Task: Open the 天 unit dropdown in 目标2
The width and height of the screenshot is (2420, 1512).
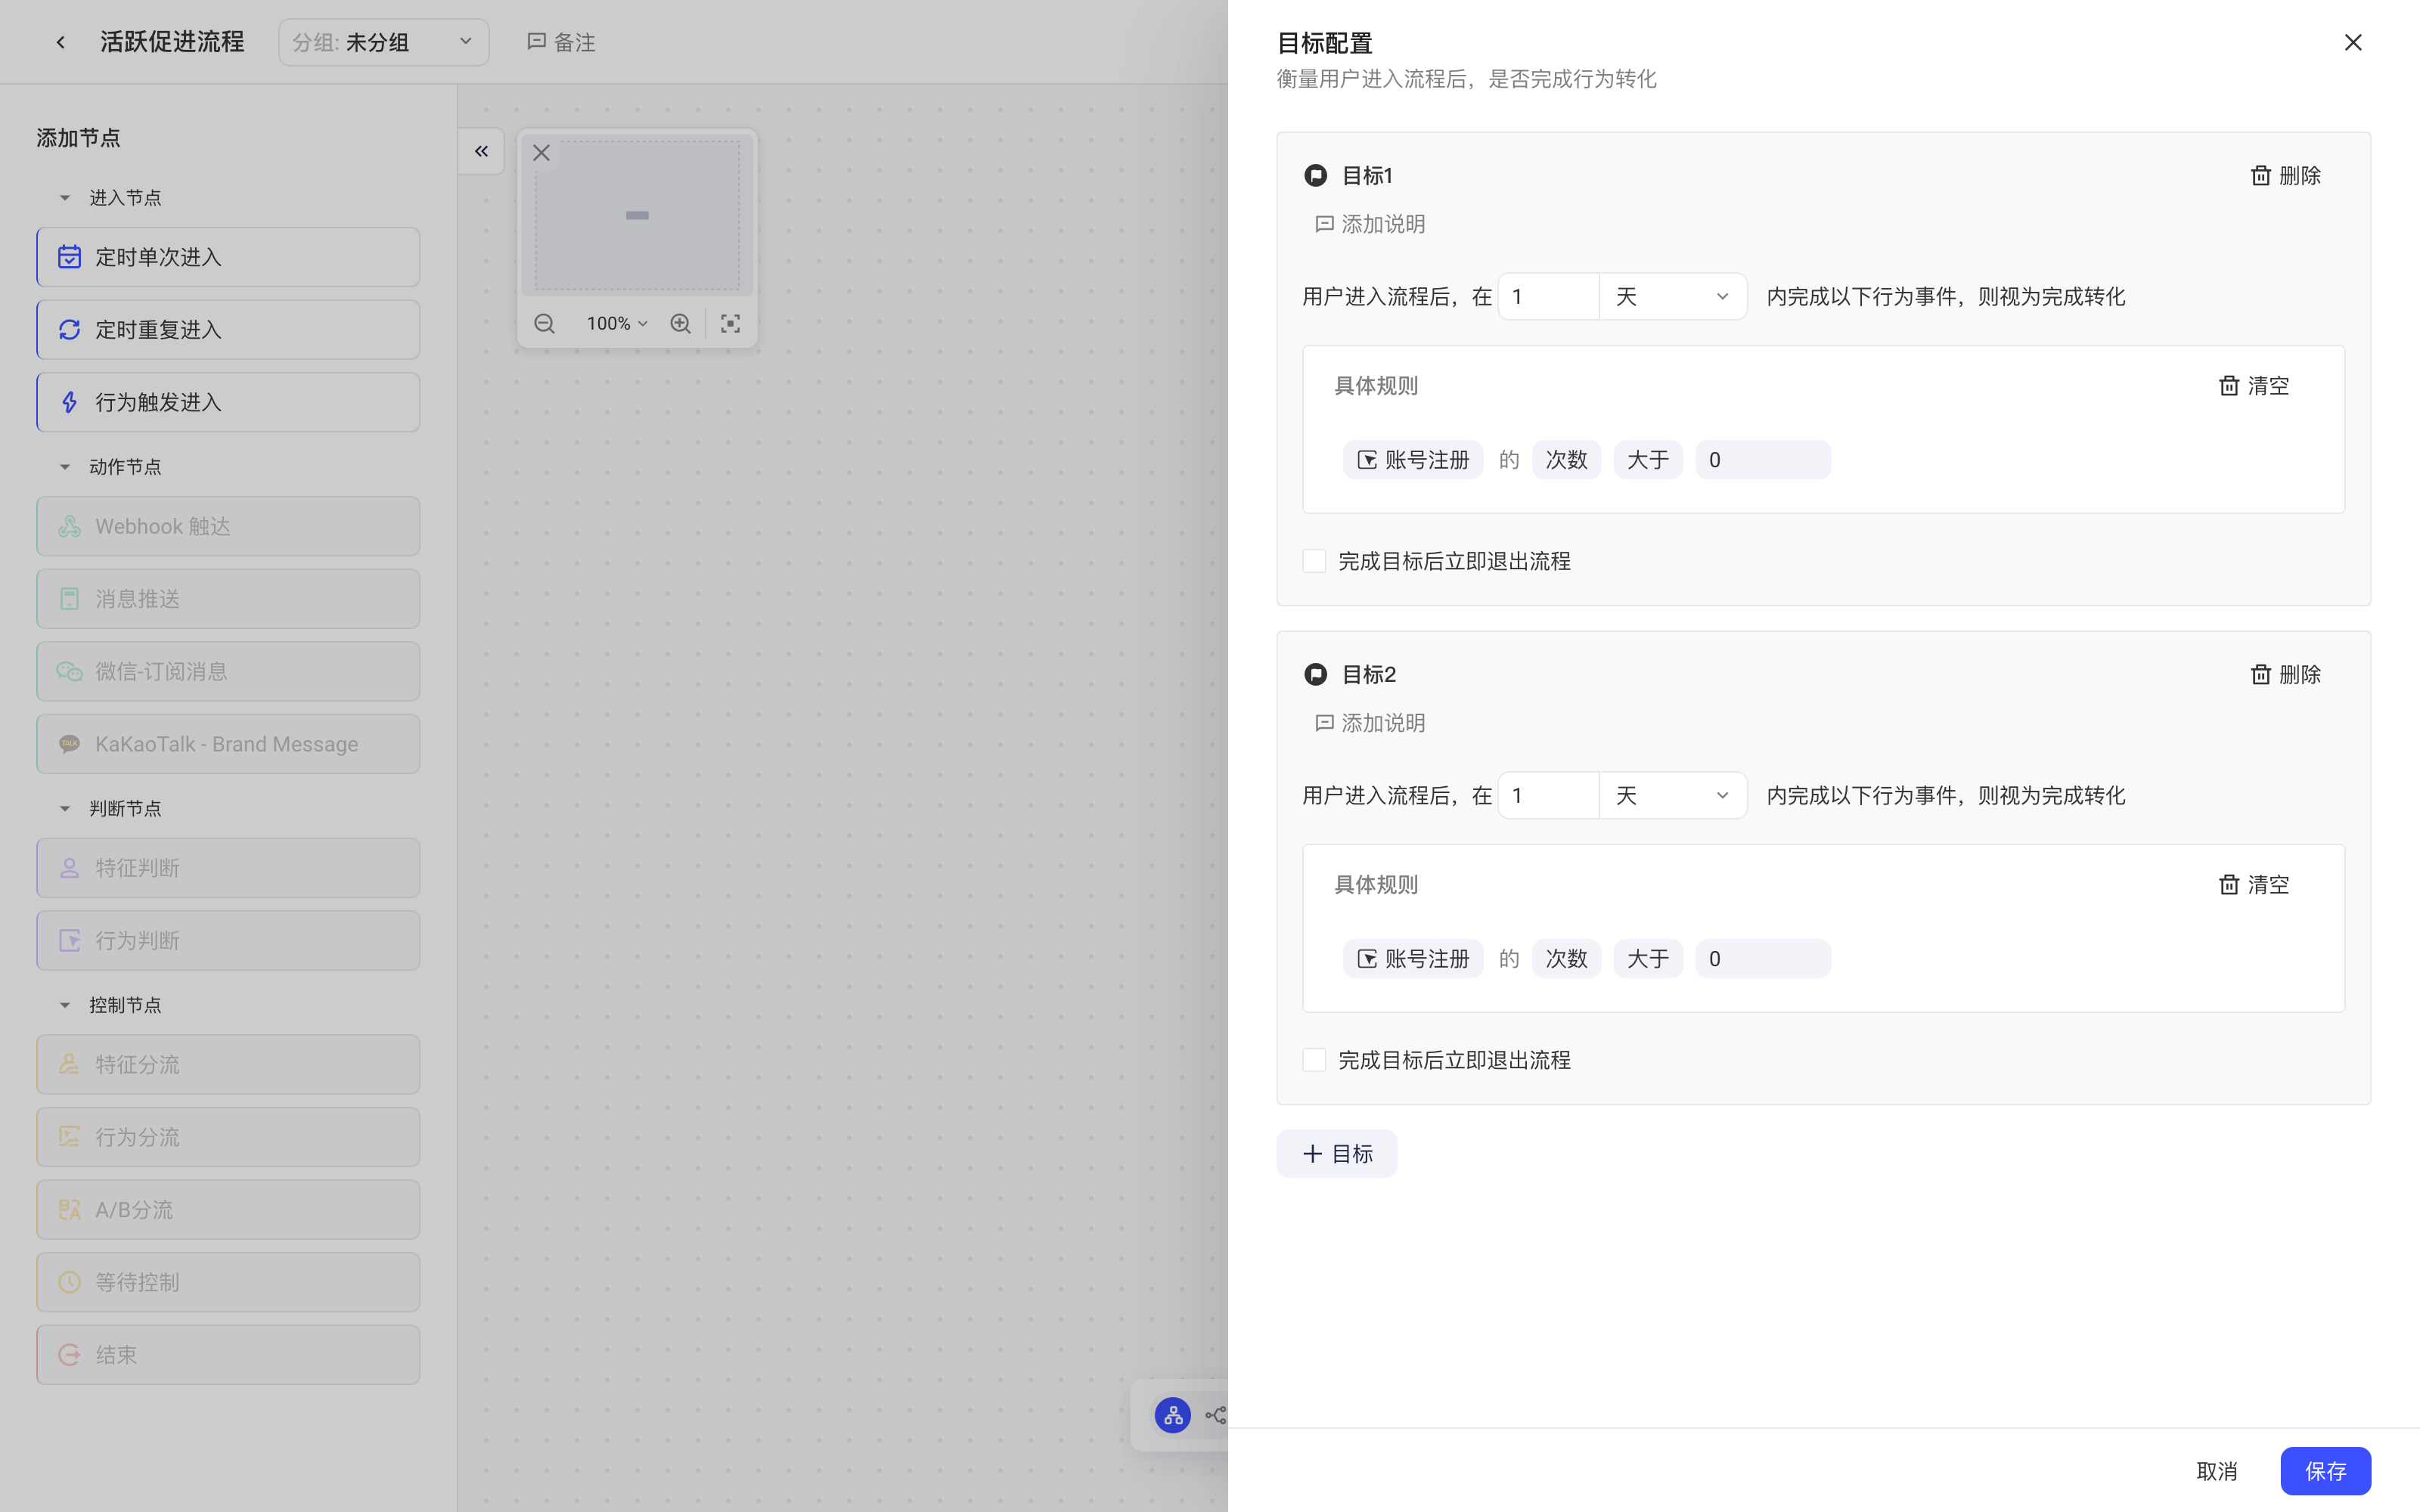Action: click(x=1673, y=796)
